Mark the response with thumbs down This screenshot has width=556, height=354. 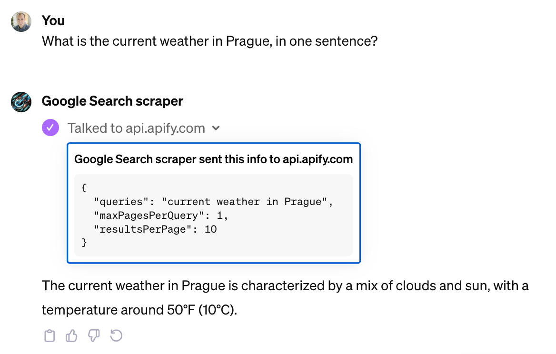[x=94, y=336]
